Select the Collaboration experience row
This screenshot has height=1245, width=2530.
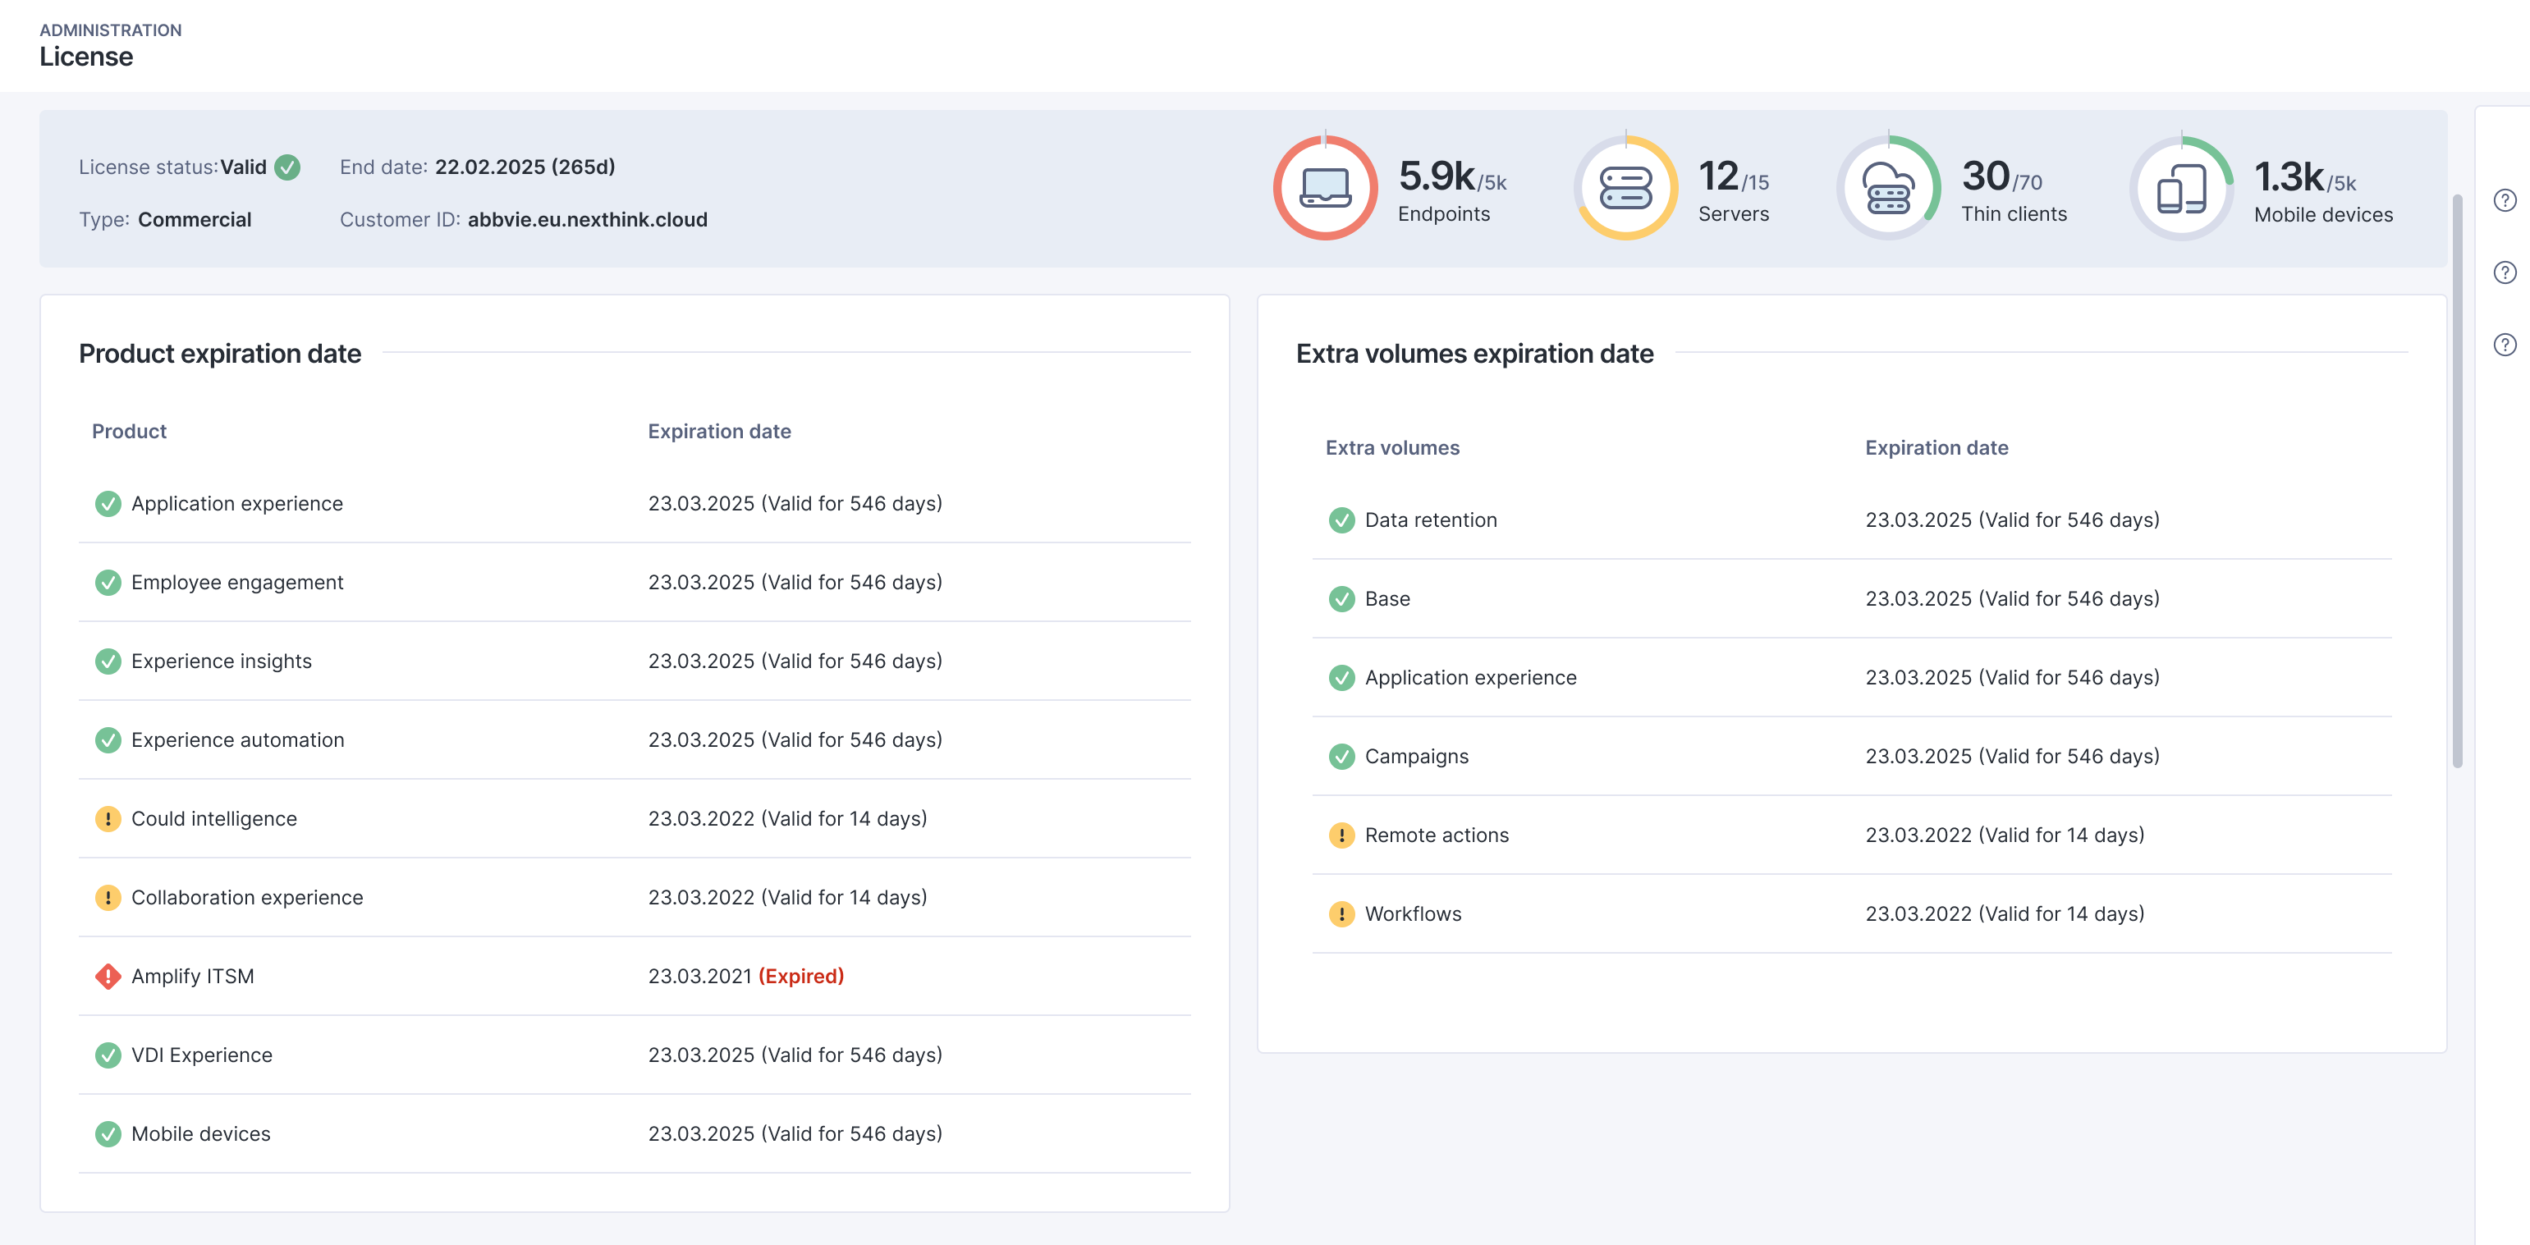click(246, 897)
